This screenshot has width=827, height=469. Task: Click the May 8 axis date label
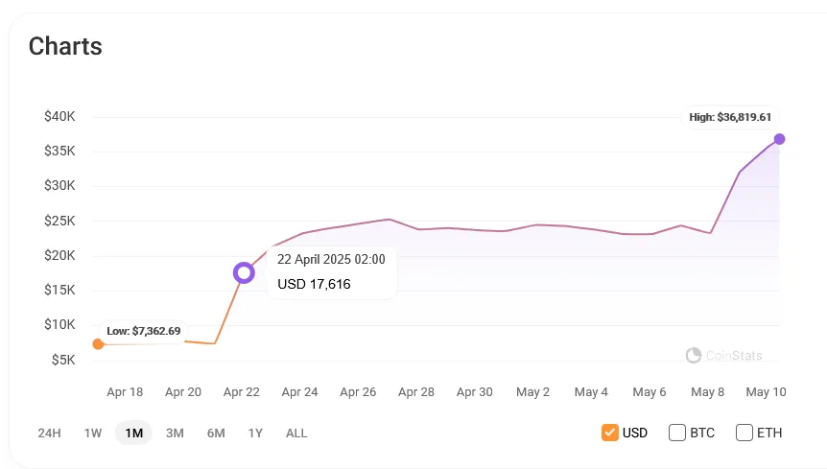point(707,392)
